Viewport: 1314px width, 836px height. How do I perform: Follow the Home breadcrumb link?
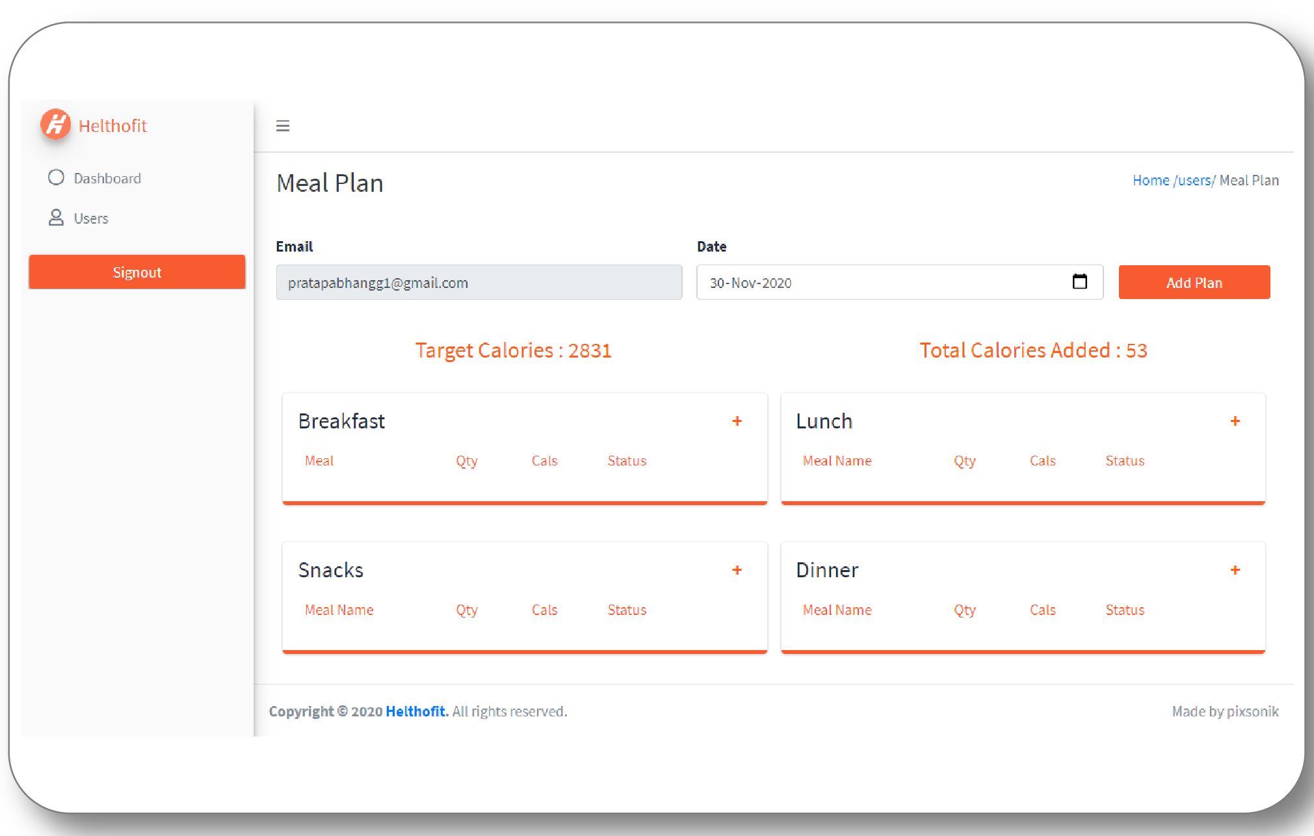click(x=1151, y=180)
